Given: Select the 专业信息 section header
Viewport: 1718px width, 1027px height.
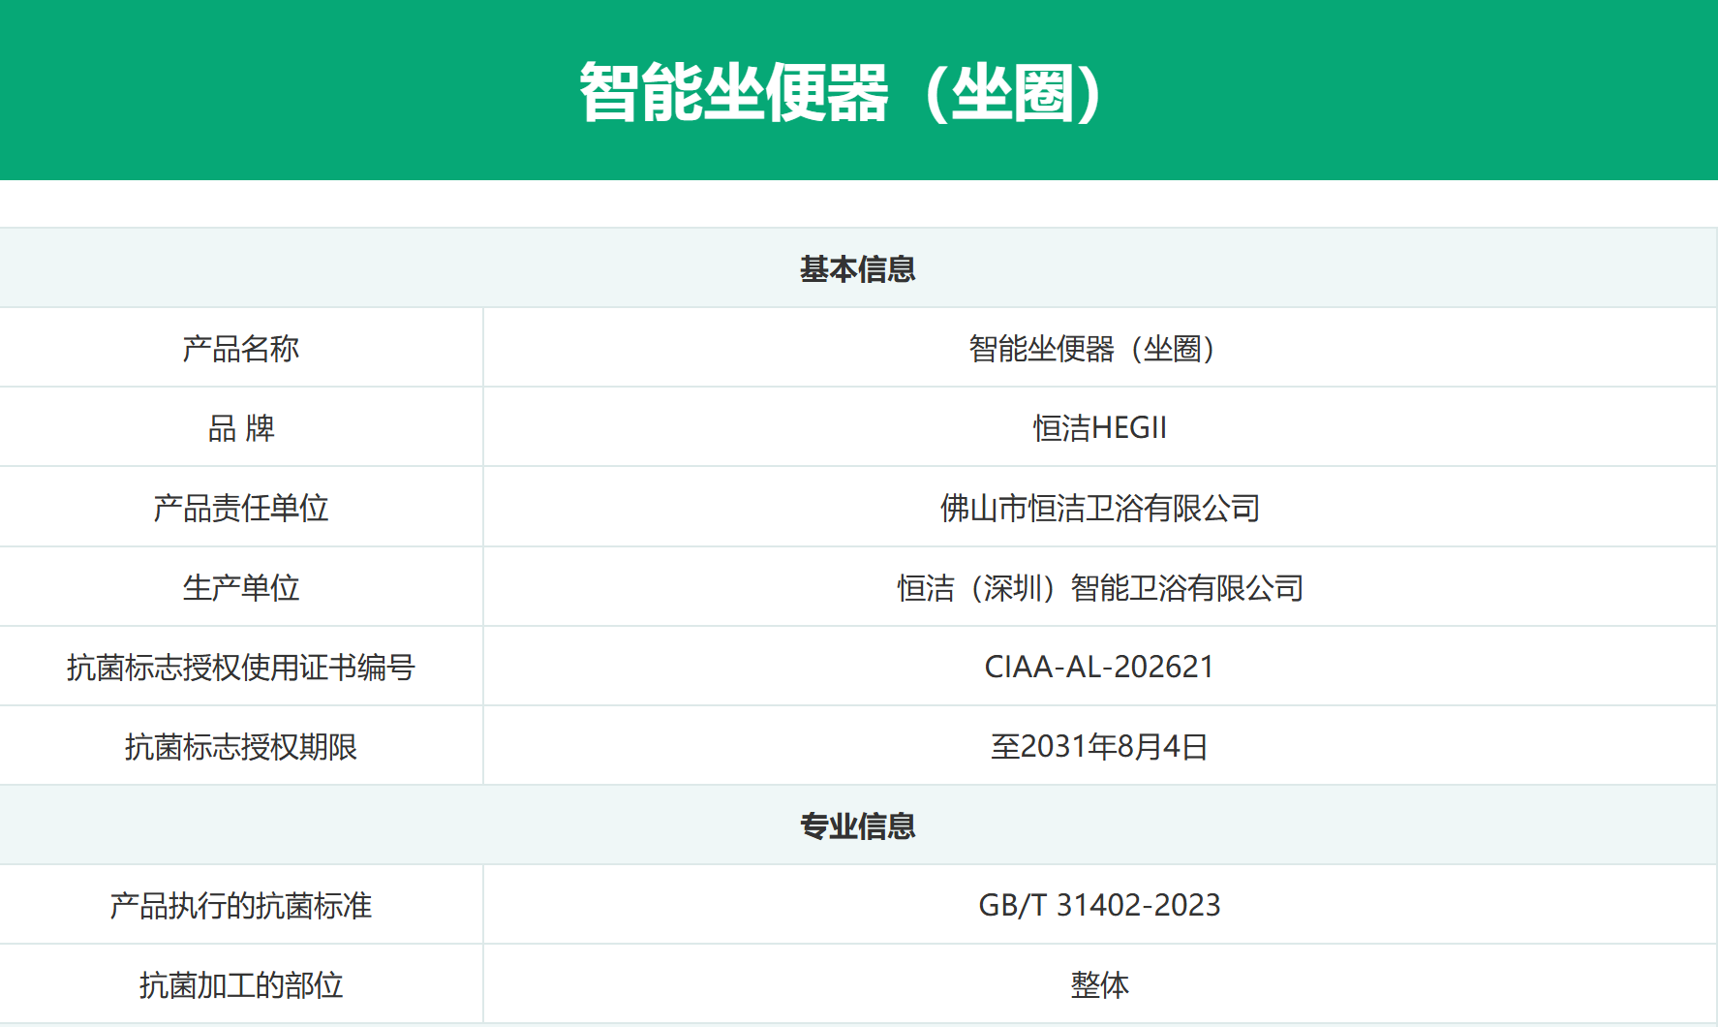Looking at the screenshot, I should [x=858, y=825].
